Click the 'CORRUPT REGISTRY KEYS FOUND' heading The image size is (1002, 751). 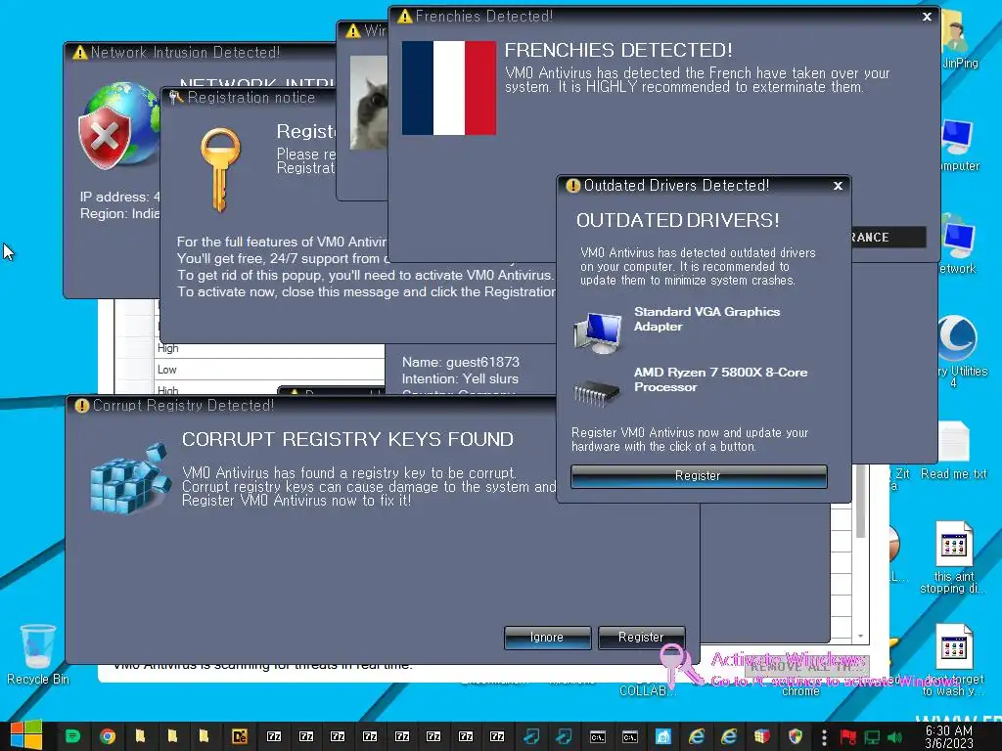pyautogui.click(x=347, y=439)
